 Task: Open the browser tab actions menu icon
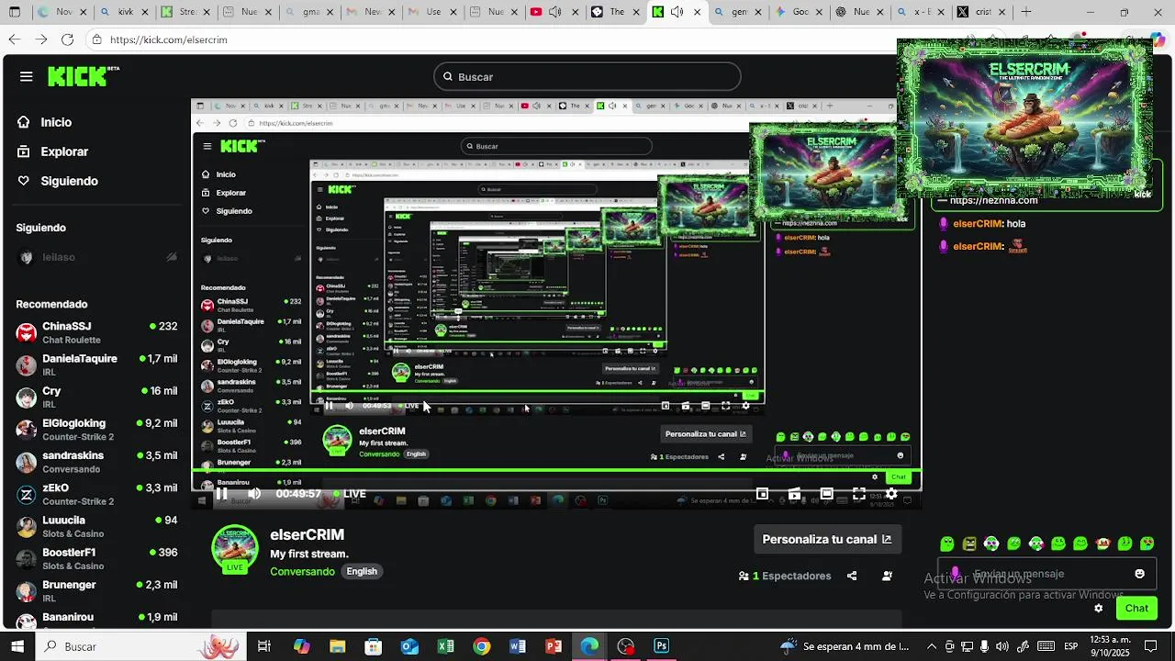pos(14,12)
